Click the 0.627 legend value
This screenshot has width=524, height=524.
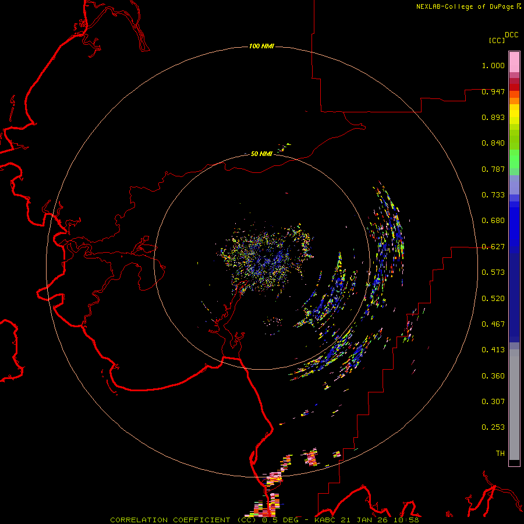click(493, 247)
